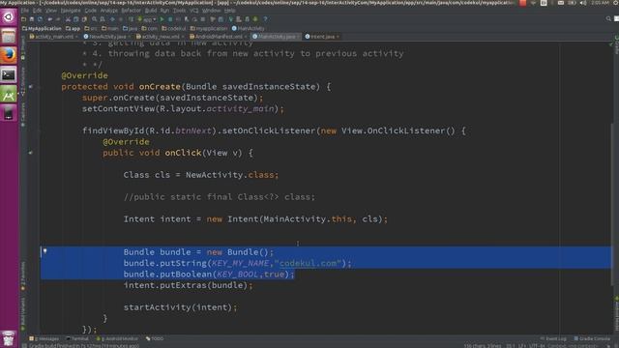Open the TODO tool window

155,338
